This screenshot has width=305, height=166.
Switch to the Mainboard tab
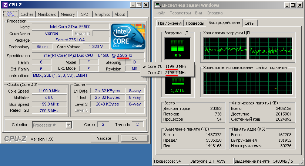[x=47, y=14]
